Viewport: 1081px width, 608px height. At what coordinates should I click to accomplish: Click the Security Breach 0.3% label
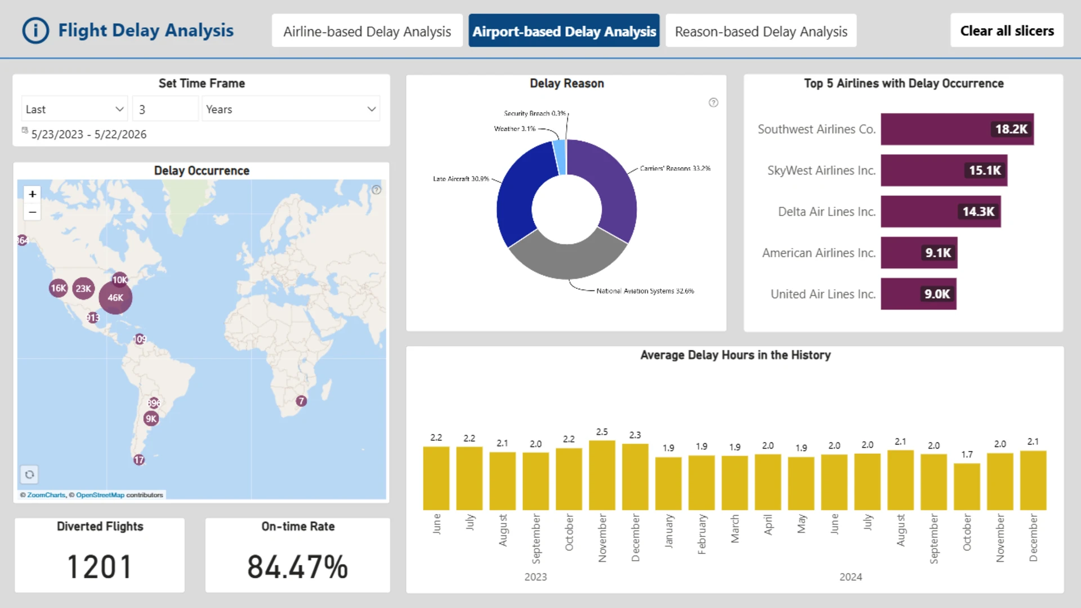(535, 113)
